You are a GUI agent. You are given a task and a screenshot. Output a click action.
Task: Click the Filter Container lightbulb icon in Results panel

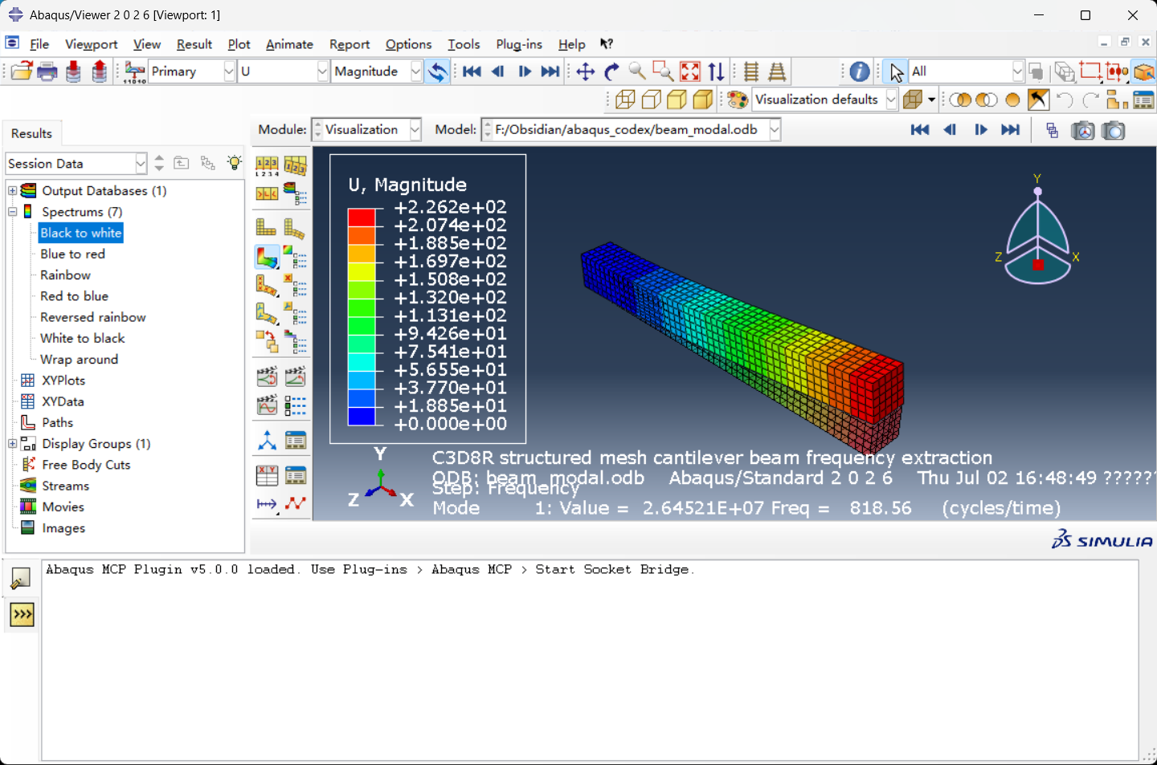(234, 163)
